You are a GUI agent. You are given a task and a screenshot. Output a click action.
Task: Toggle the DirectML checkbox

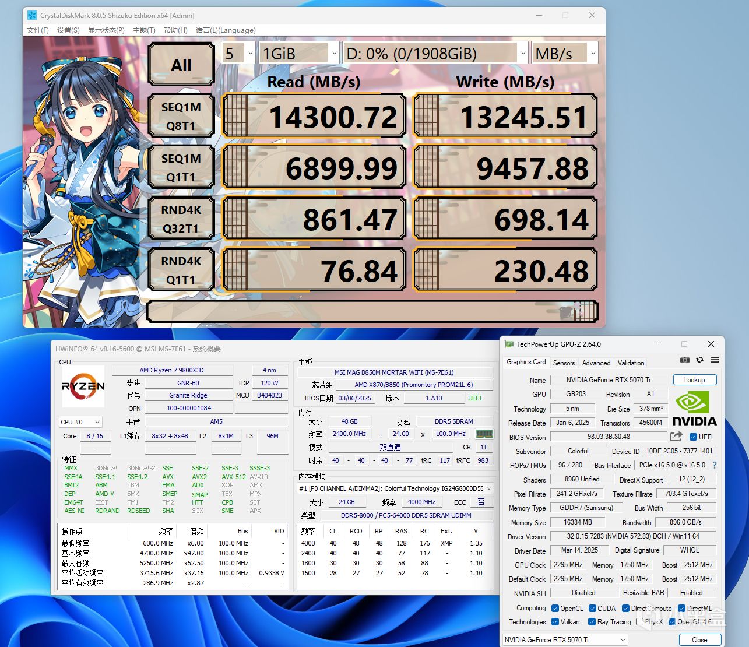click(681, 609)
